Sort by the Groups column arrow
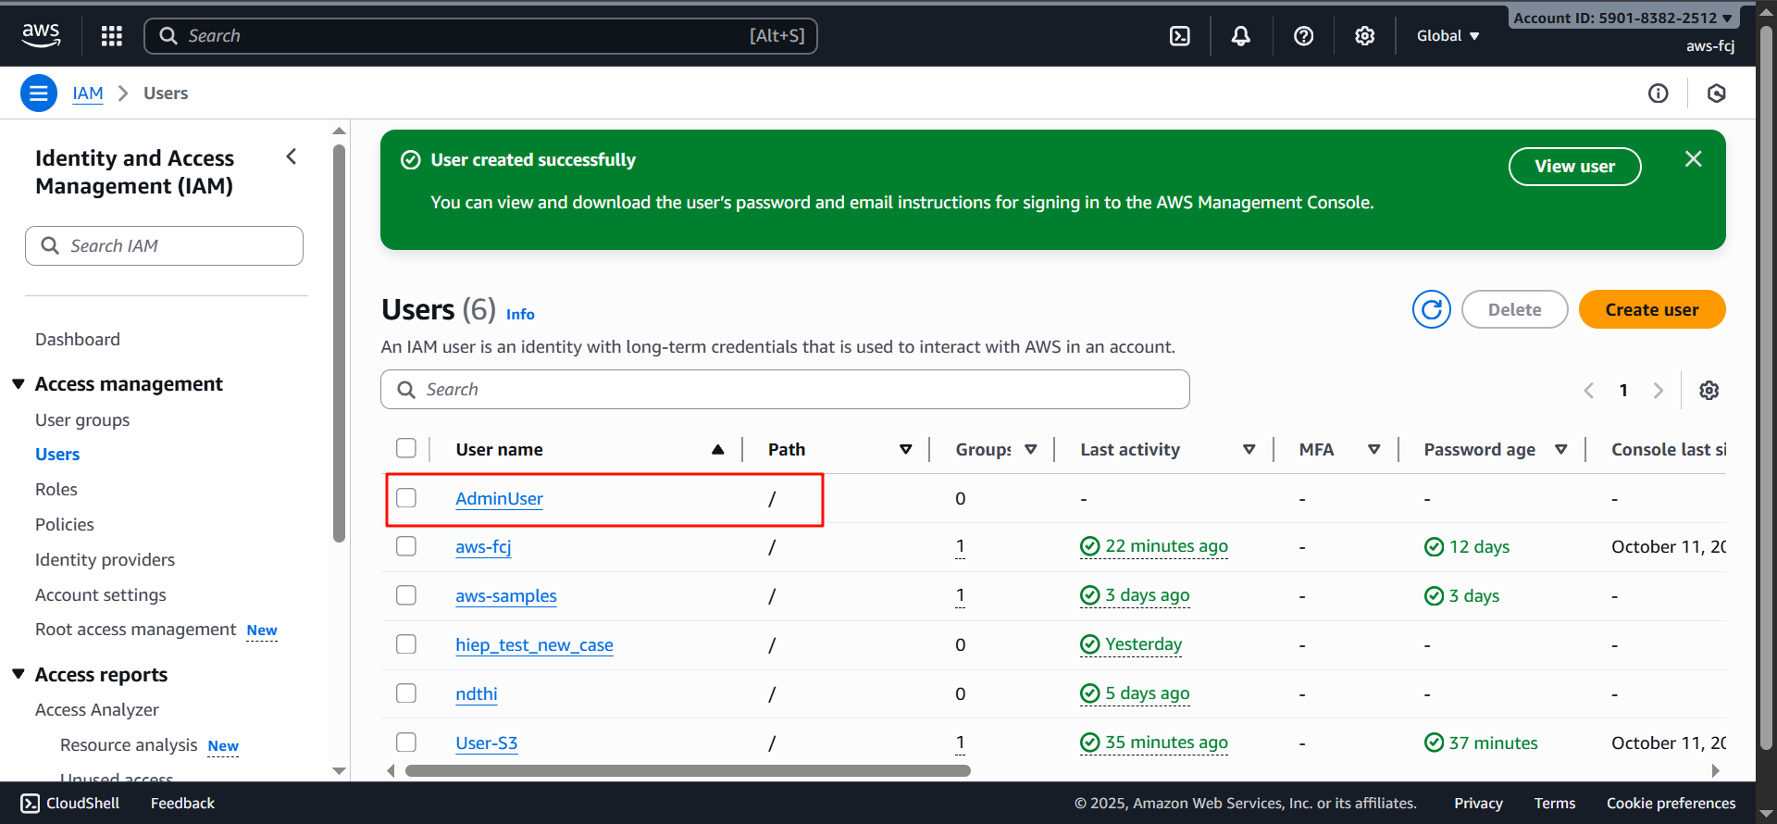 click(1031, 450)
